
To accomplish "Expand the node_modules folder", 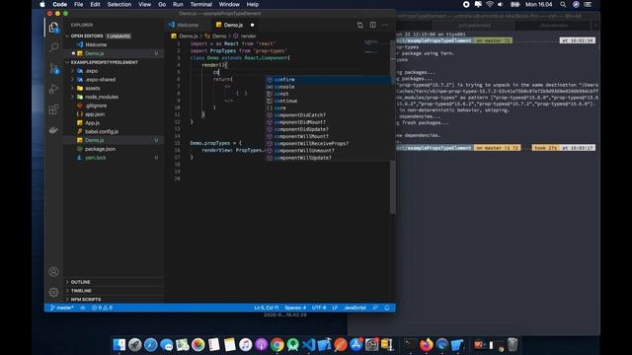I will [72, 97].
